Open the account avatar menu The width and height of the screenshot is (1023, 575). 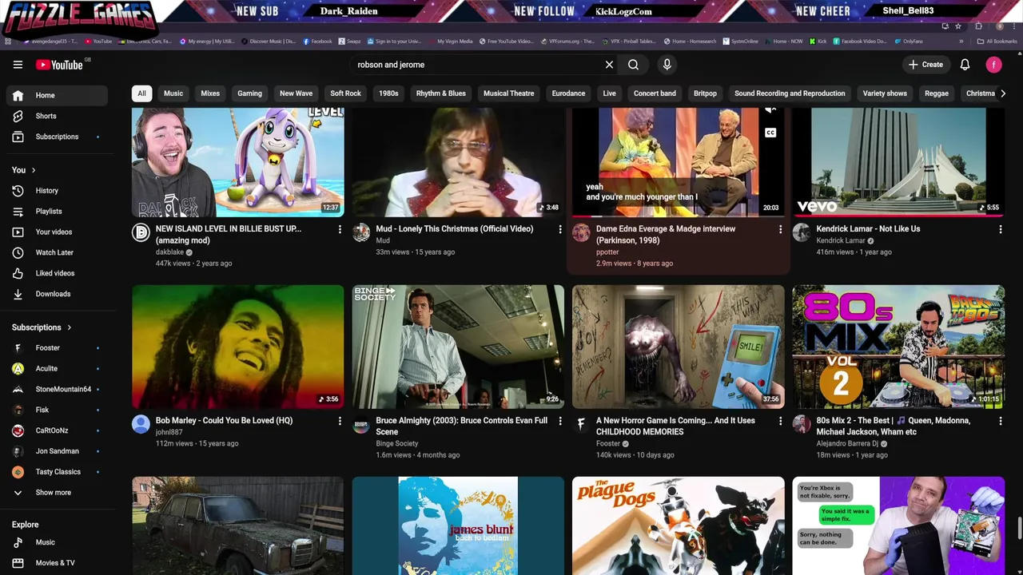993,65
